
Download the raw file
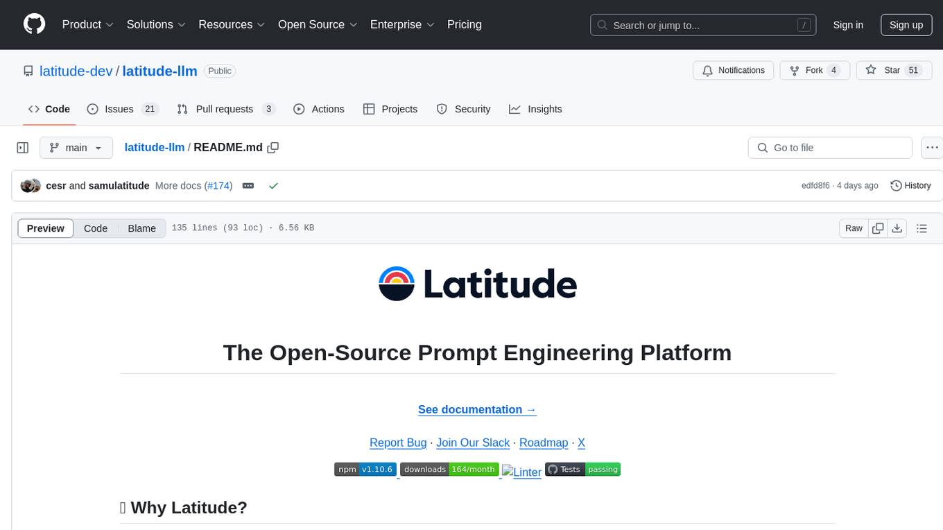897,228
